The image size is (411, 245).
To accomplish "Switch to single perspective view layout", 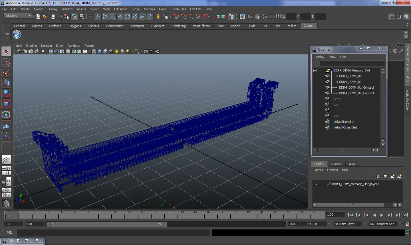I will coord(6,160).
